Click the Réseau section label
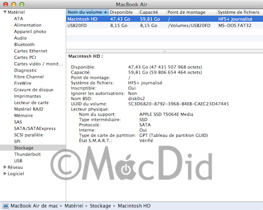Viewport: 263px width, 210px height. (15, 167)
